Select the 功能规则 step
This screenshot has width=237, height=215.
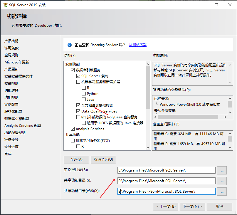pyautogui.click(x=11, y=98)
